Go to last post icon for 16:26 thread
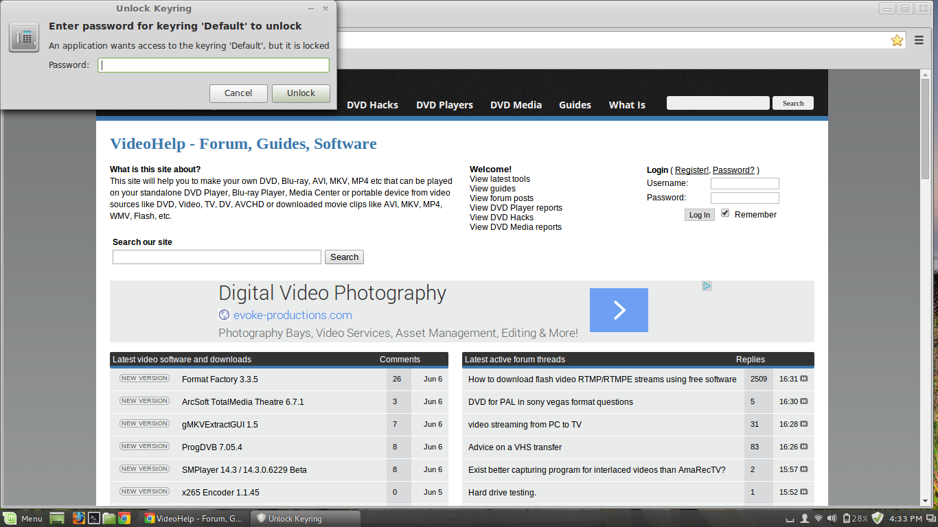Image resolution: width=938 pixels, height=527 pixels. click(804, 447)
